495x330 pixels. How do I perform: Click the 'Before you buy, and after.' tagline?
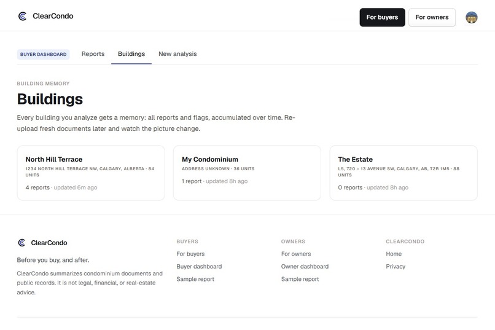53,260
